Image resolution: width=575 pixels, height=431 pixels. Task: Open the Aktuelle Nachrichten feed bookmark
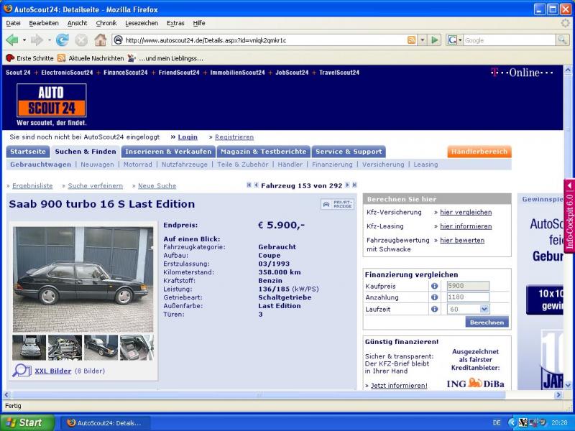[x=91, y=58]
